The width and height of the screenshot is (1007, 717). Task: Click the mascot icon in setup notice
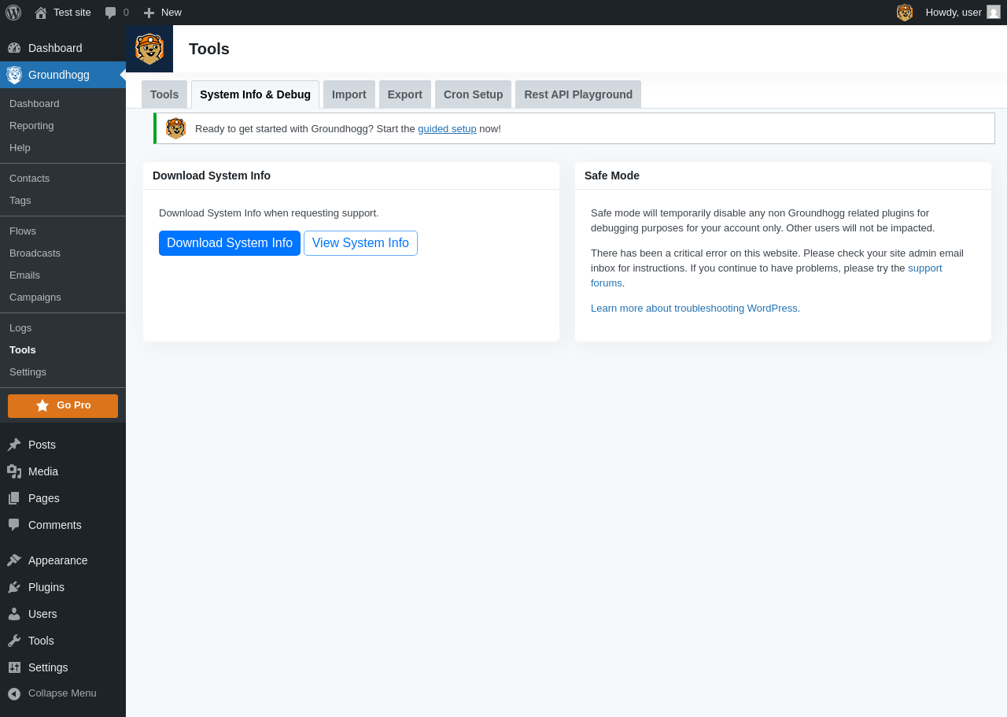[175, 128]
